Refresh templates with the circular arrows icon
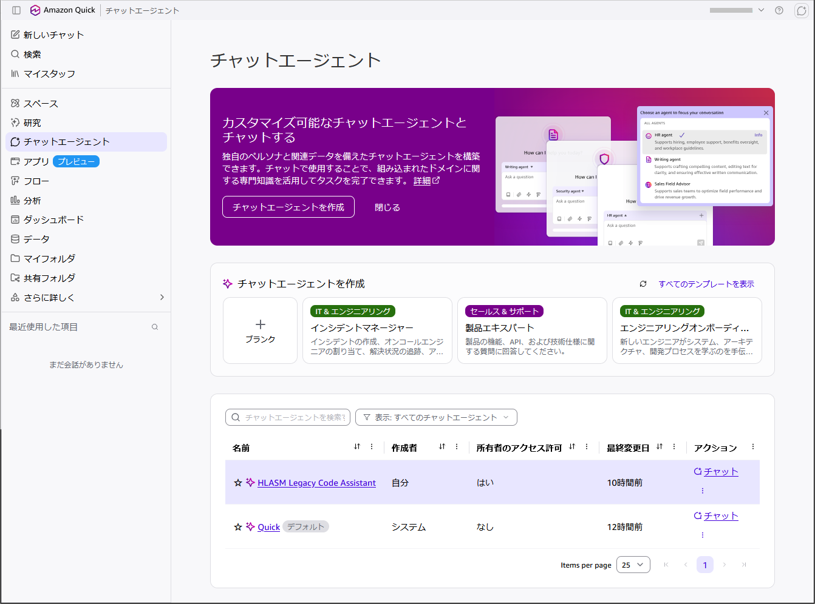Image resolution: width=815 pixels, height=604 pixels. point(643,284)
